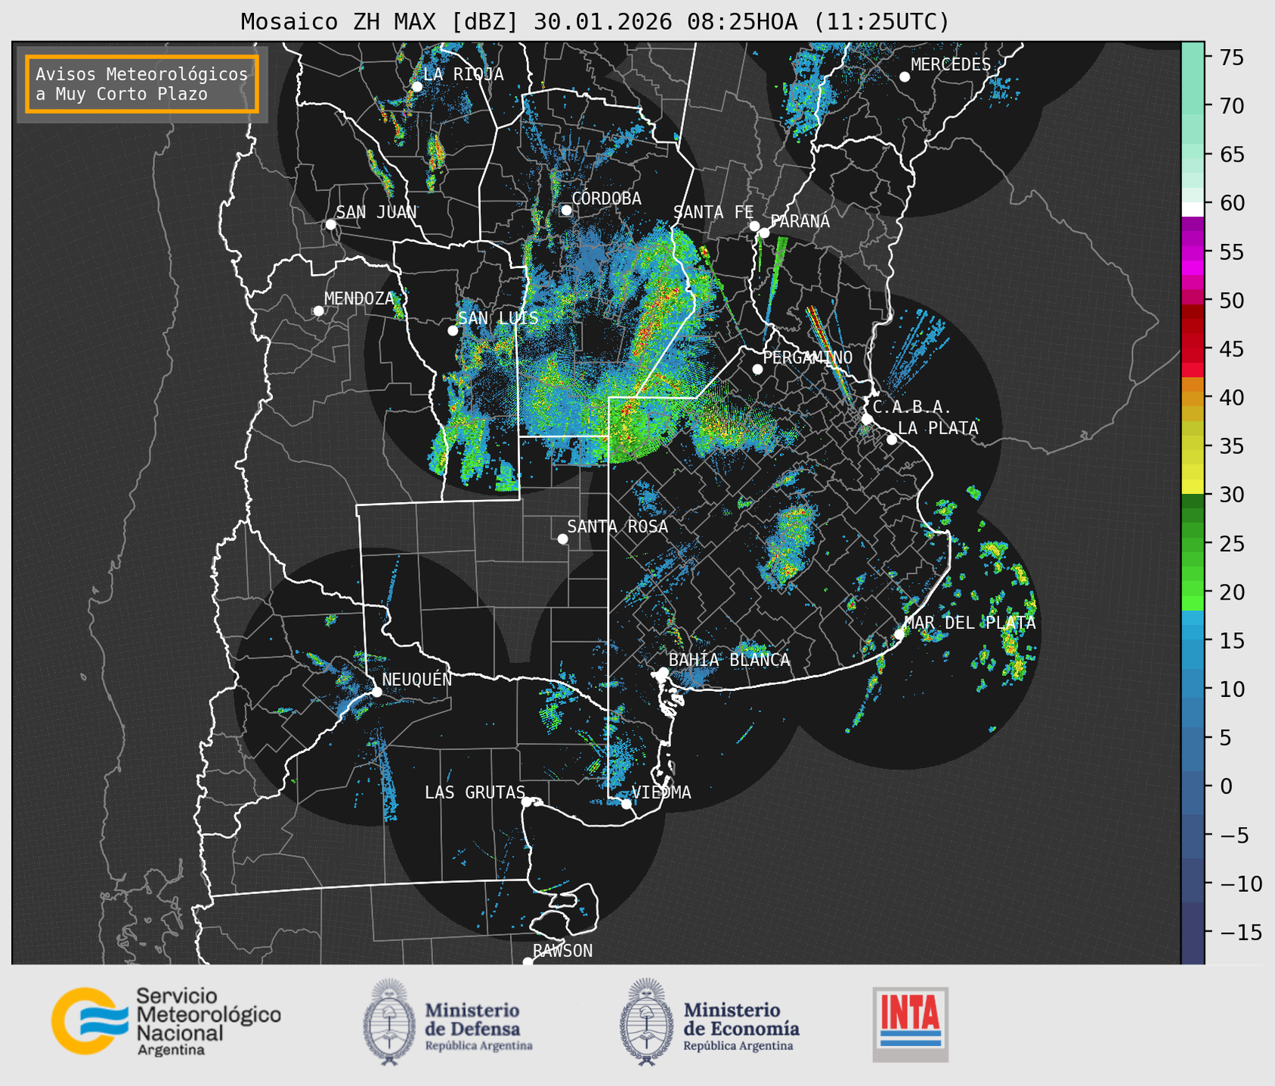Click the San Luis city label

[498, 318]
